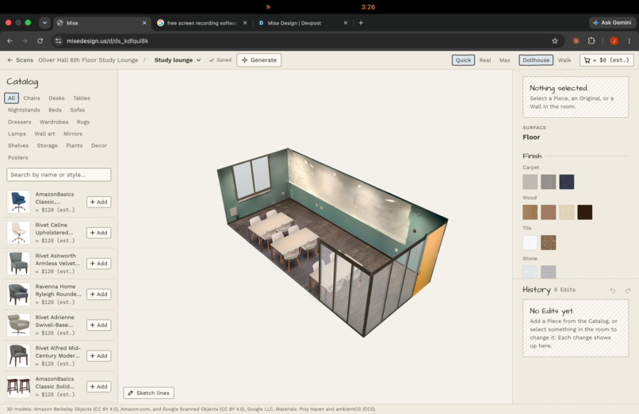Filter catalog by Tables

pyautogui.click(x=82, y=98)
